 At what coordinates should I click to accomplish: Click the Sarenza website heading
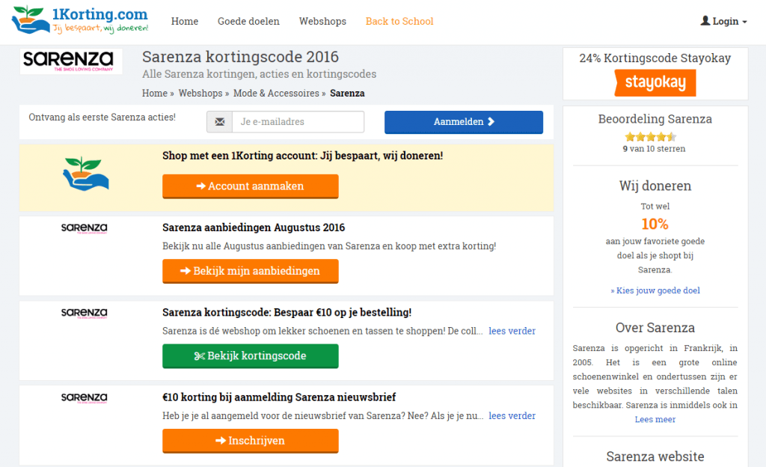(655, 457)
